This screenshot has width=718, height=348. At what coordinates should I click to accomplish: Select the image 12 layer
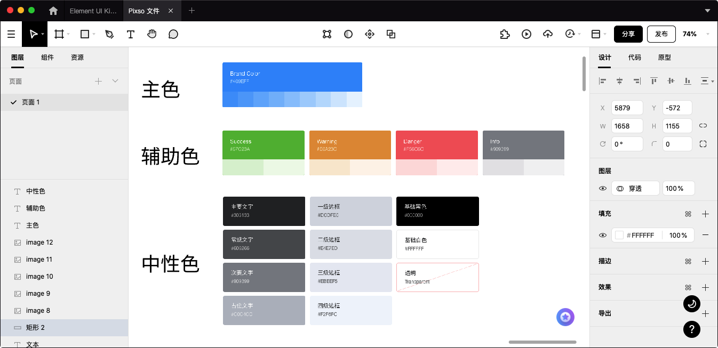64,242
